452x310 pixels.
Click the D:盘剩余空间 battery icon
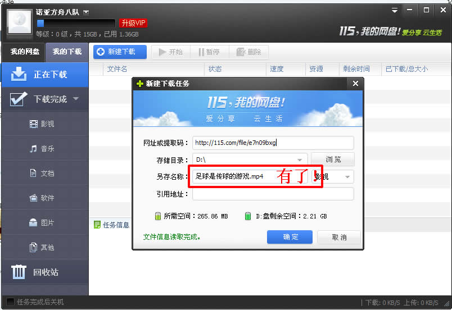247,216
